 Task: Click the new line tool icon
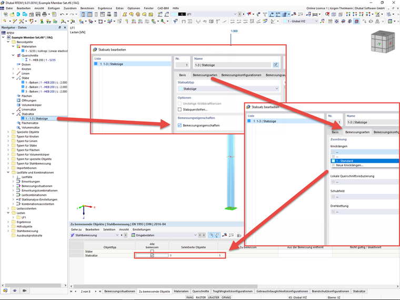[x=15, y=21]
